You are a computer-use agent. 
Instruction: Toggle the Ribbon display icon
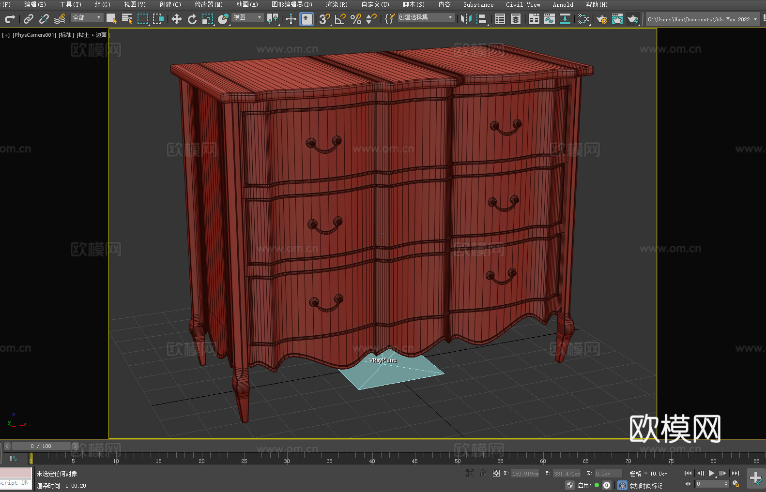(534, 19)
